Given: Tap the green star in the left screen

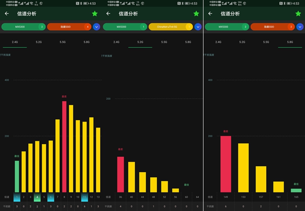Looking at the screenshot, I should [95, 14].
